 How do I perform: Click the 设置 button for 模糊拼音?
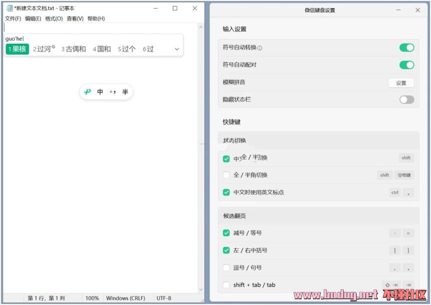point(401,83)
